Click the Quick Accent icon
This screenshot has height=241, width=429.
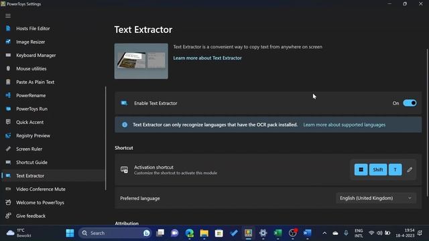[8, 122]
